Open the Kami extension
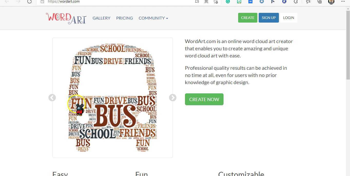 point(284,2)
